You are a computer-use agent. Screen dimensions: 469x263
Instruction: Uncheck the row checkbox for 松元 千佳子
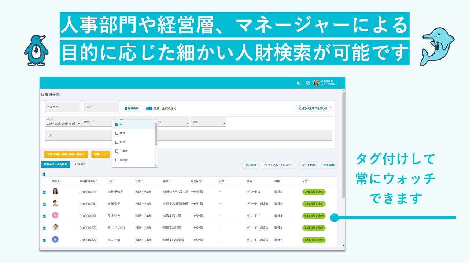click(x=44, y=192)
